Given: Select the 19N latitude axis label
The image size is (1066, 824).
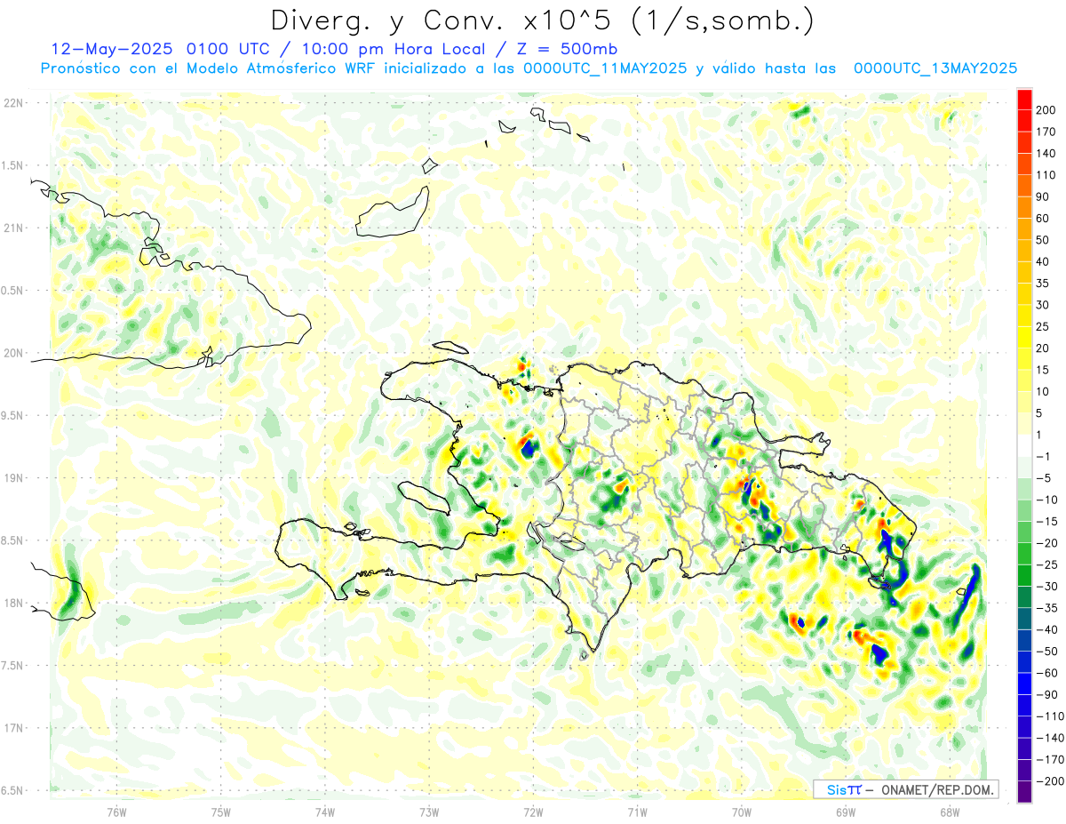Looking at the screenshot, I should (x=13, y=478).
